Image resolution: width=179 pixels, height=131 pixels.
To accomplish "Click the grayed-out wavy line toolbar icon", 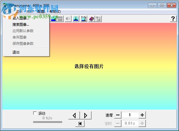I will (60, 19).
